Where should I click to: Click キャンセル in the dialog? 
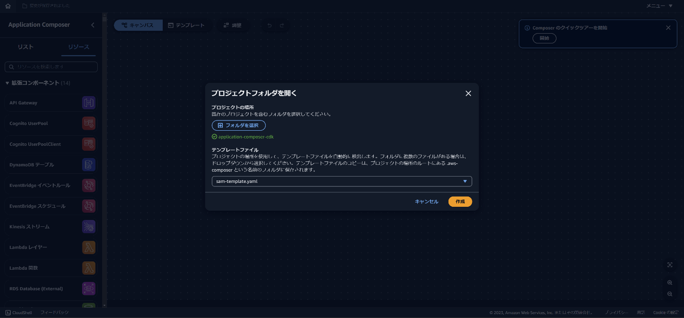tap(427, 201)
